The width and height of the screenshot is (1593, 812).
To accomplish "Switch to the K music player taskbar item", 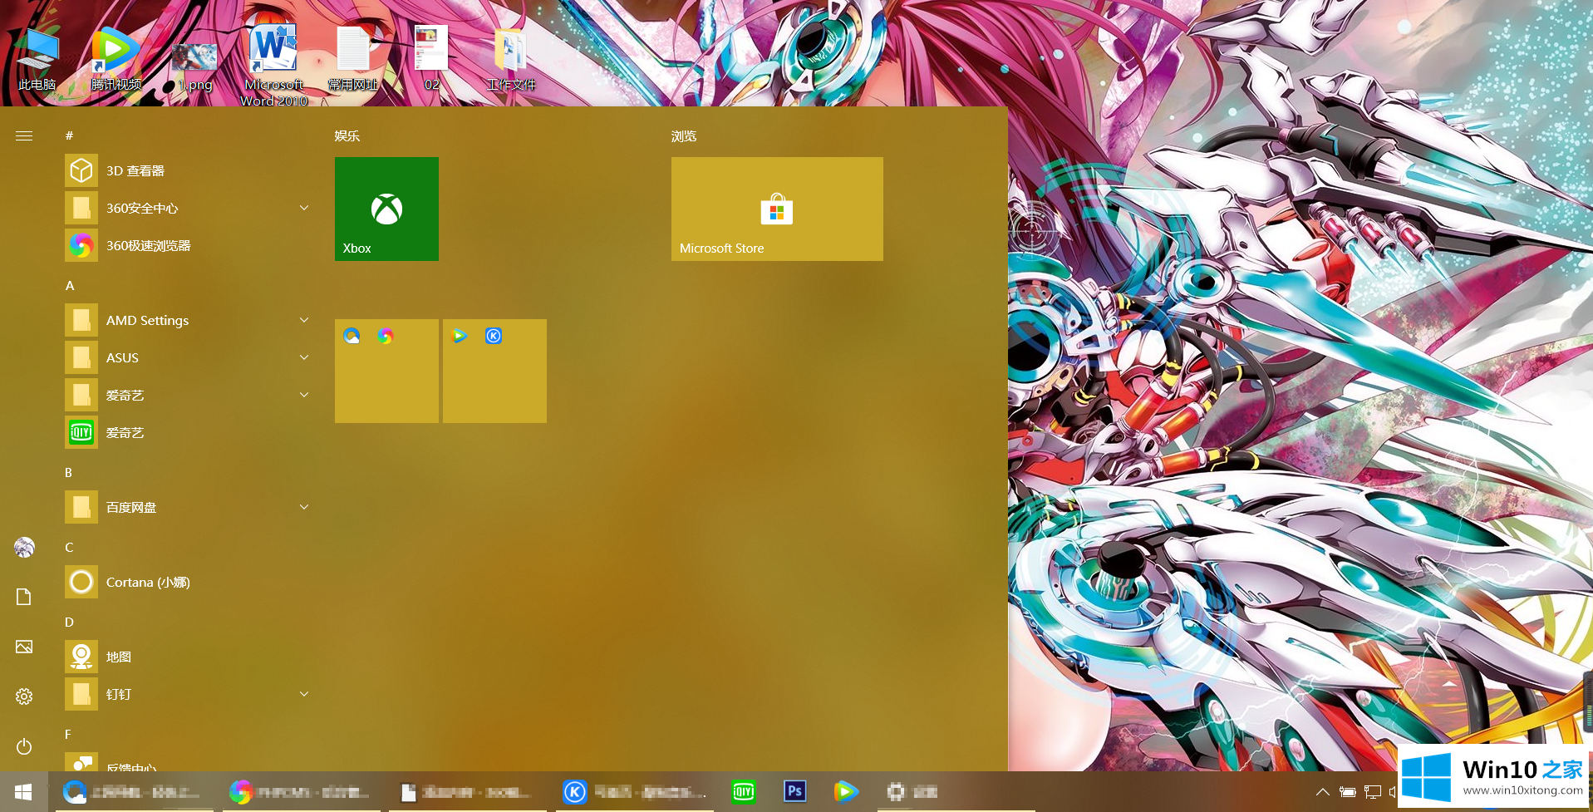I will (636, 792).
